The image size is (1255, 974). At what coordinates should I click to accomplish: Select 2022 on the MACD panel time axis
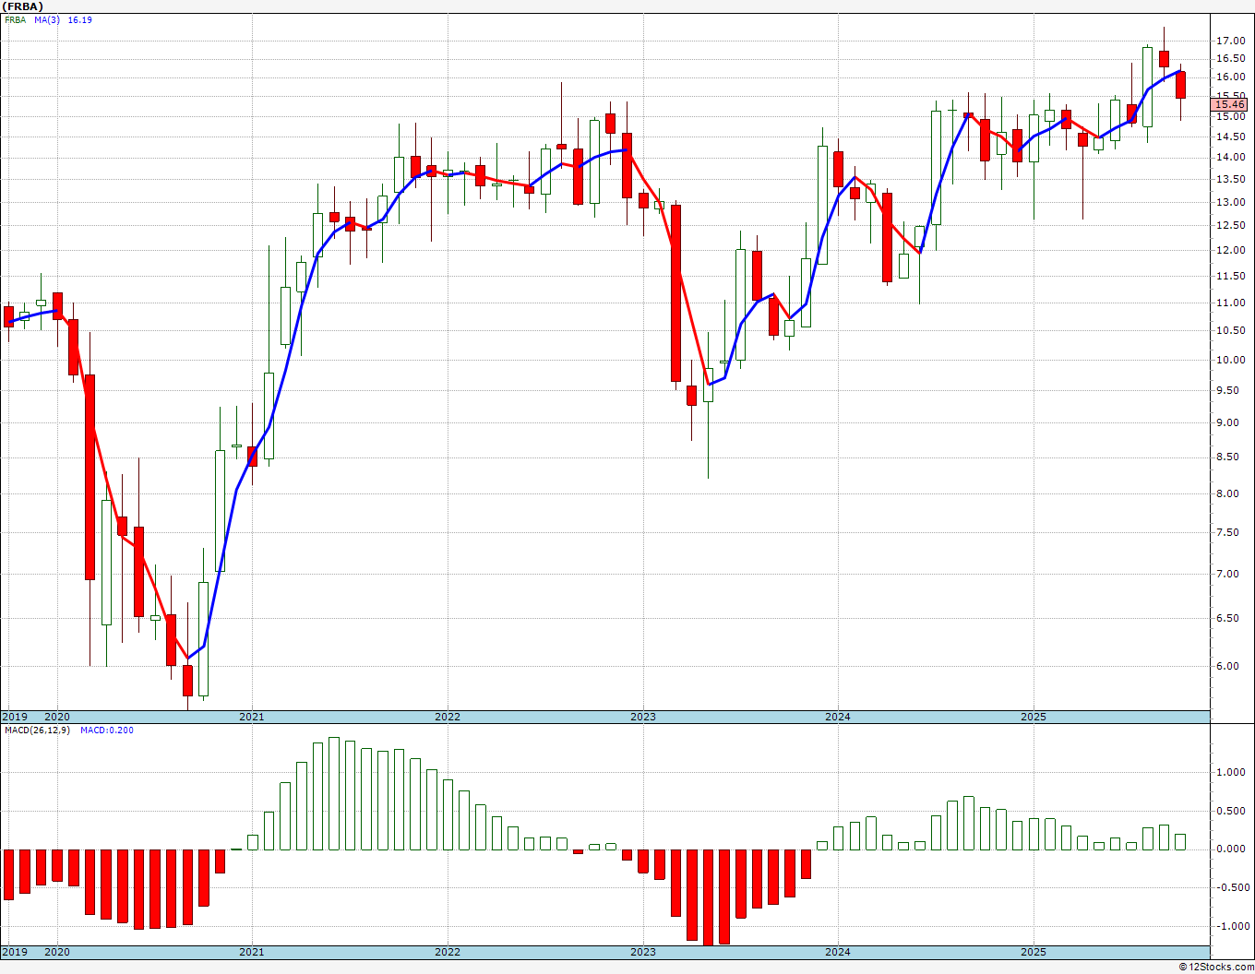(448, 952)
